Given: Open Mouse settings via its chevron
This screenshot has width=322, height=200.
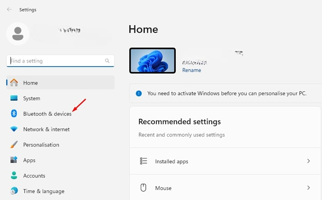Looking at the screenshot, I should tap(309, 188).
